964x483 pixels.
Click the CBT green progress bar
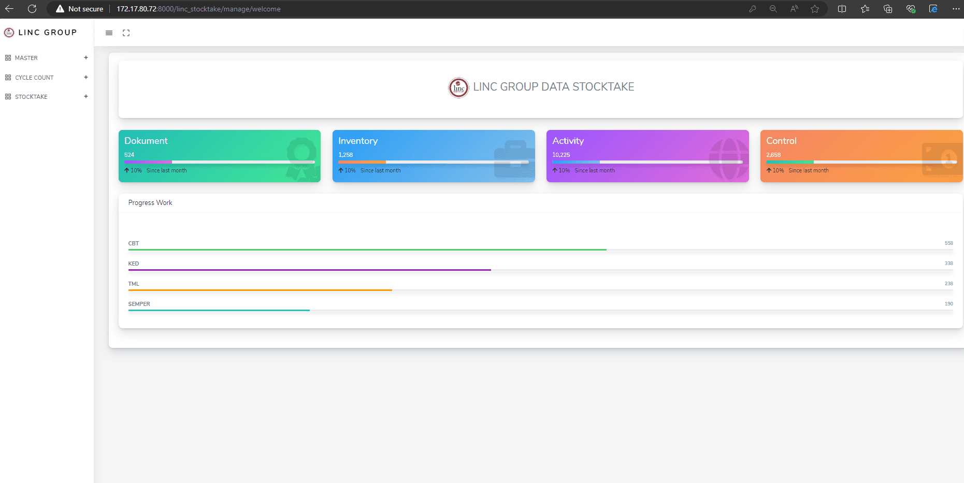(367, 250)
